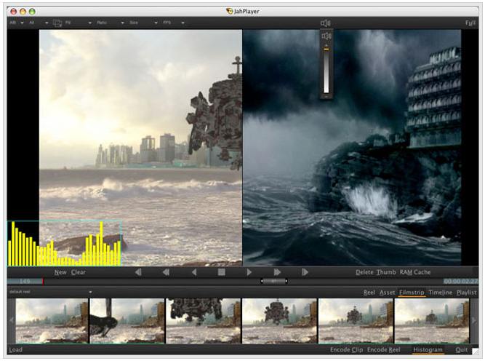Toggle the RAM Cache option
The width and height of the screenshot is (485, 361).
point(415,272)
